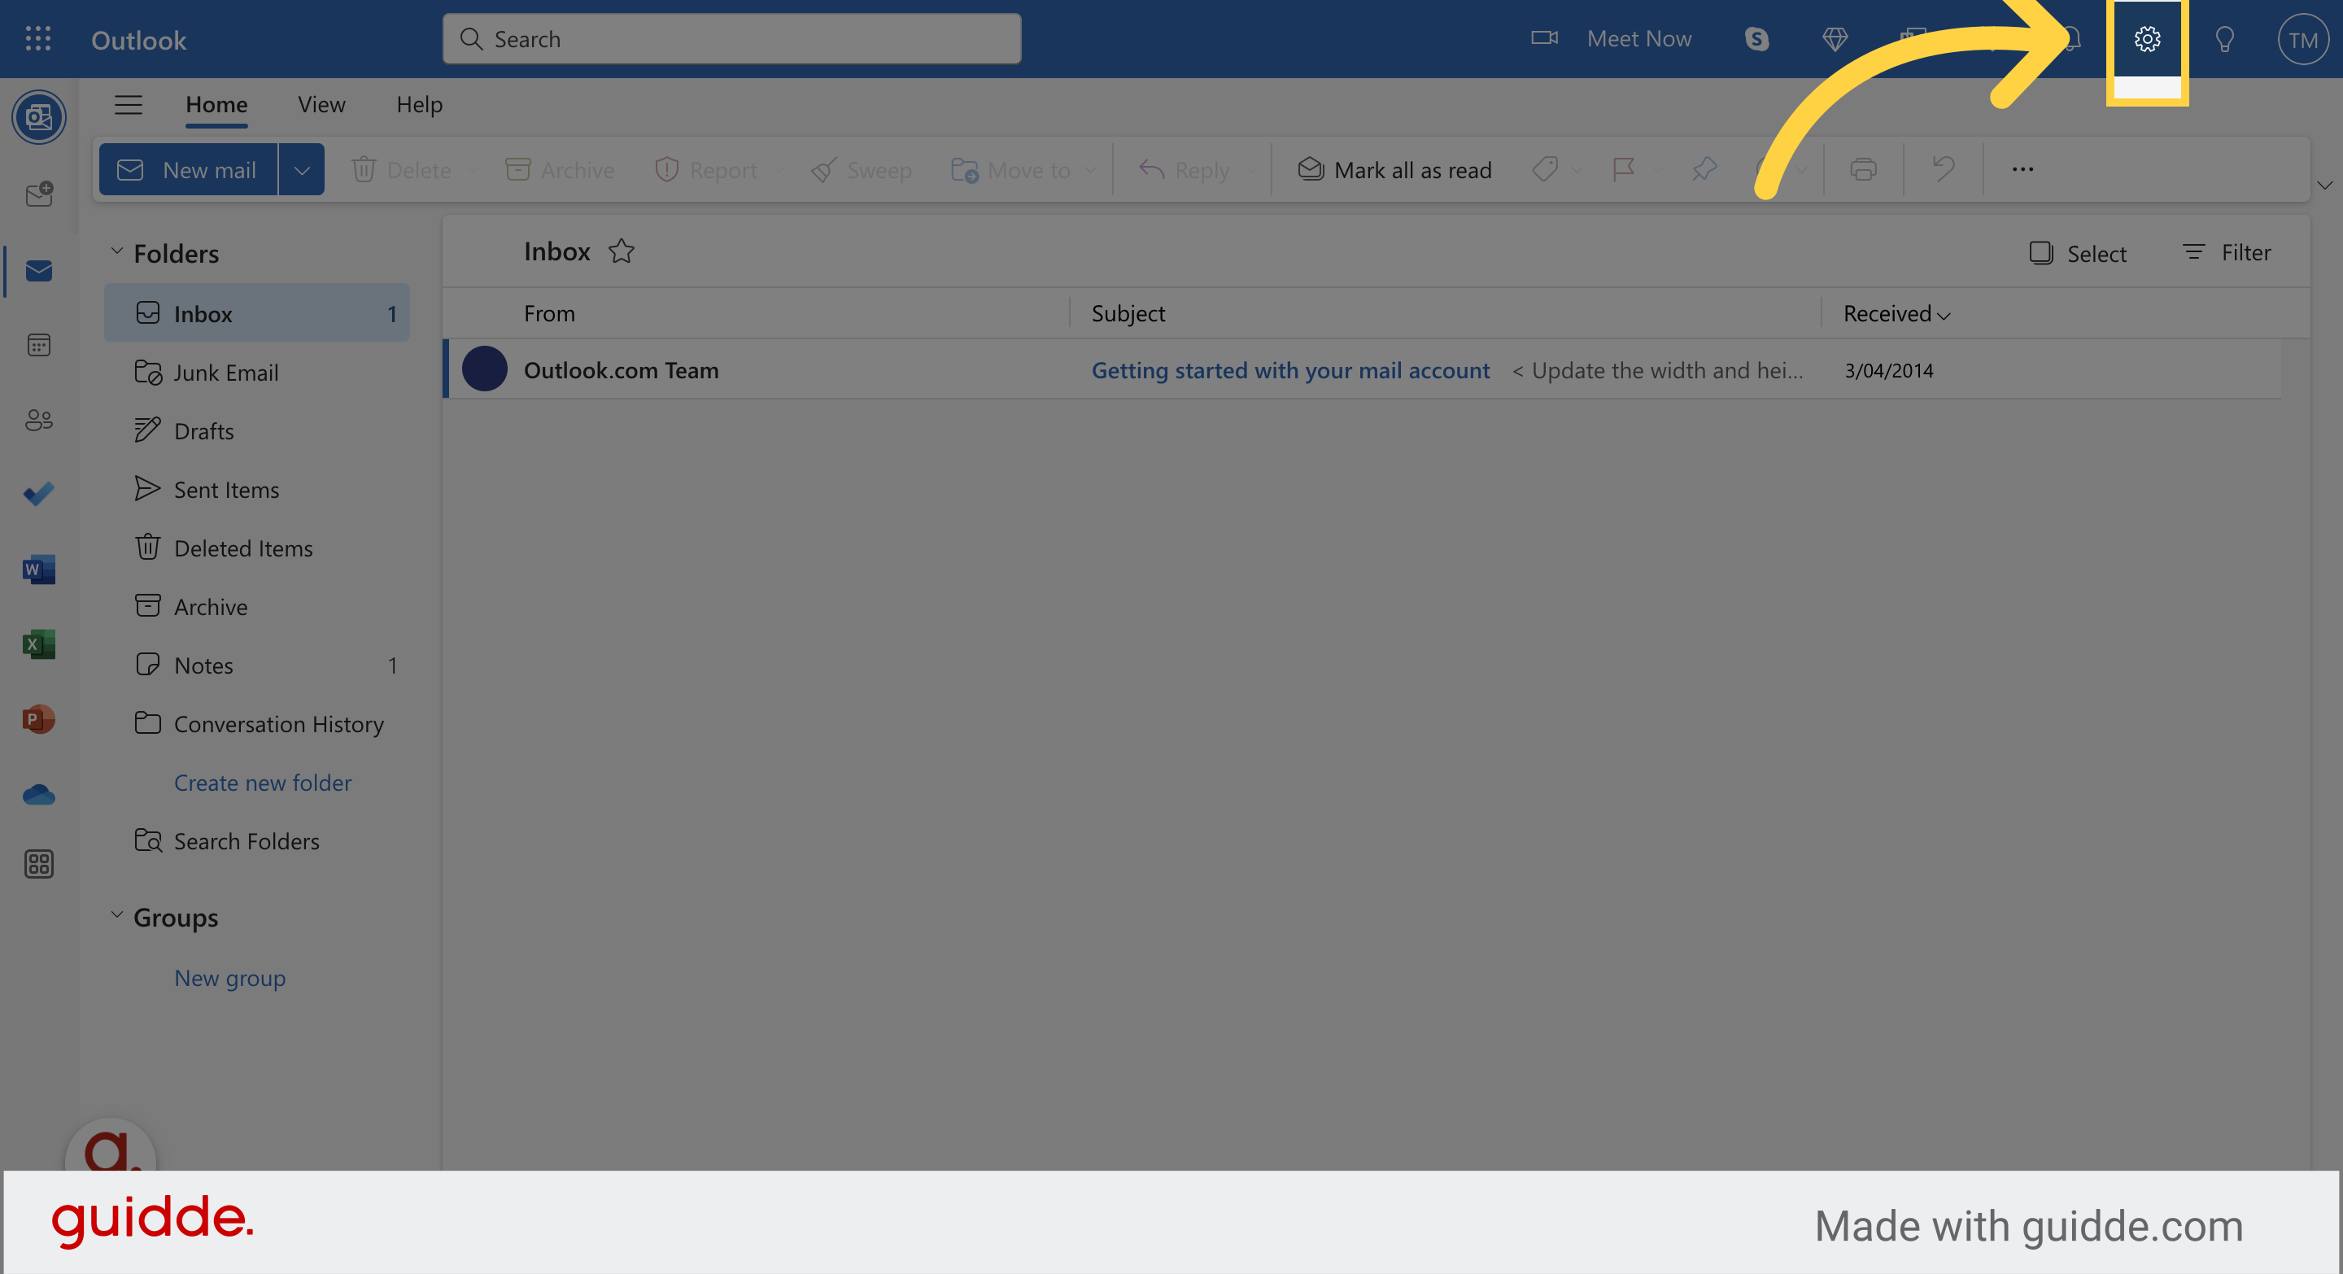Viewport: 2343px width, 1274px height.
Task: Click the Categorize tag icon
Action: (x=1544, y=169)
